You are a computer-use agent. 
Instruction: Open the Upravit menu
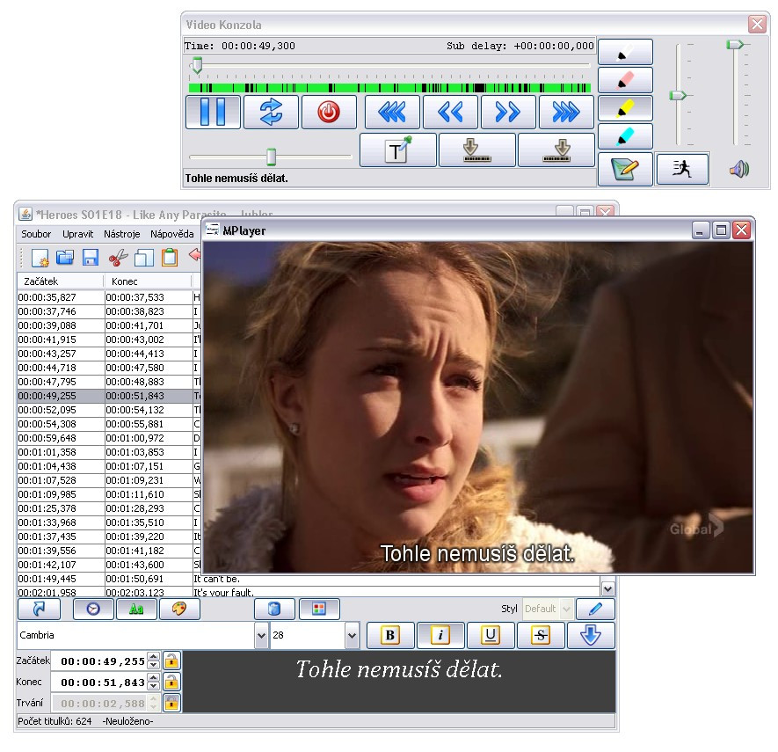click(78, 234)
